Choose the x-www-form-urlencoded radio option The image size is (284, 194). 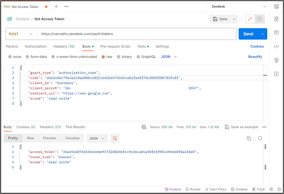tap(53, 57)
